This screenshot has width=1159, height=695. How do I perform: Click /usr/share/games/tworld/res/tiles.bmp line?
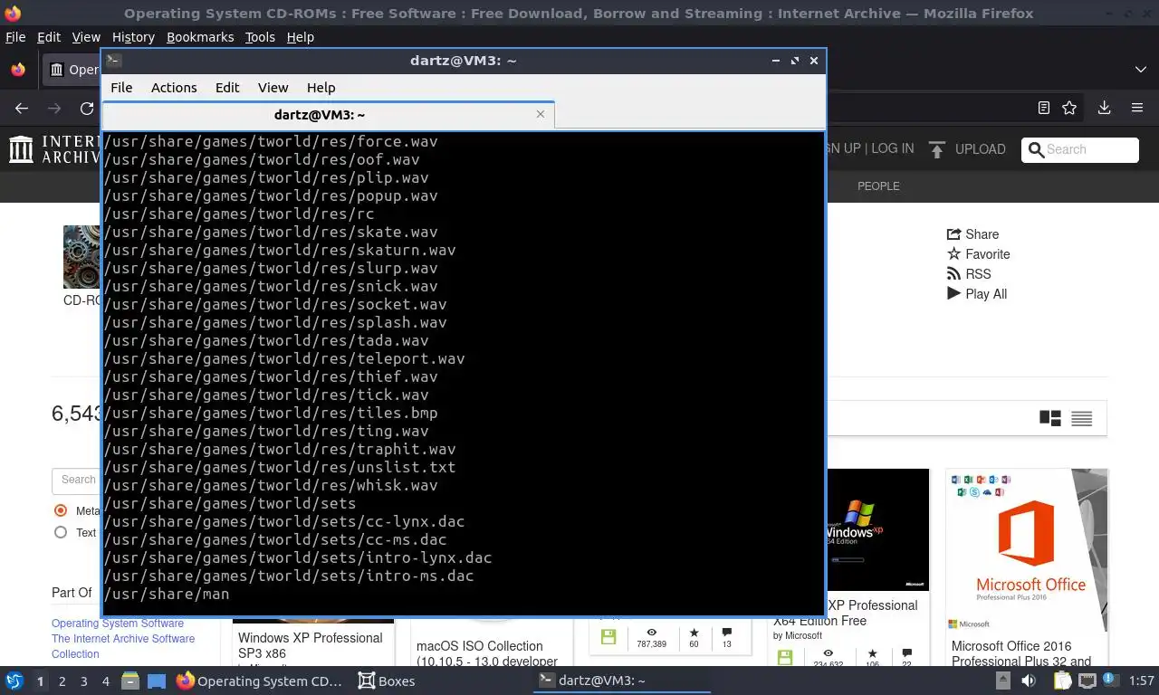tap(271, 413)
